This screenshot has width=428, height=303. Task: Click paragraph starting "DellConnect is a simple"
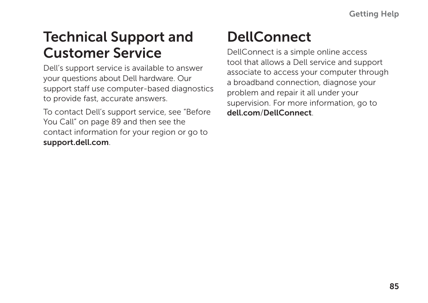click(308, 82)
